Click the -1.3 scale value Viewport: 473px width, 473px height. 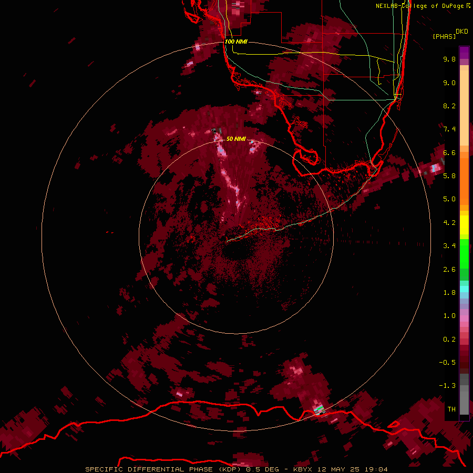pos(447,386)
